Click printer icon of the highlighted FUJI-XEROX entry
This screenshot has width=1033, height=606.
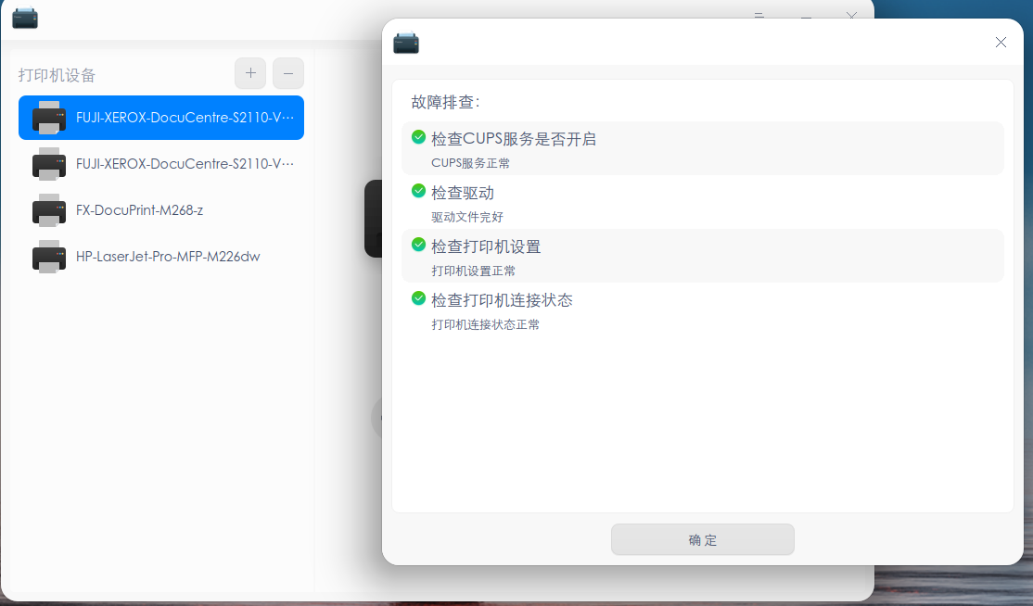click(x=49, y=118)
